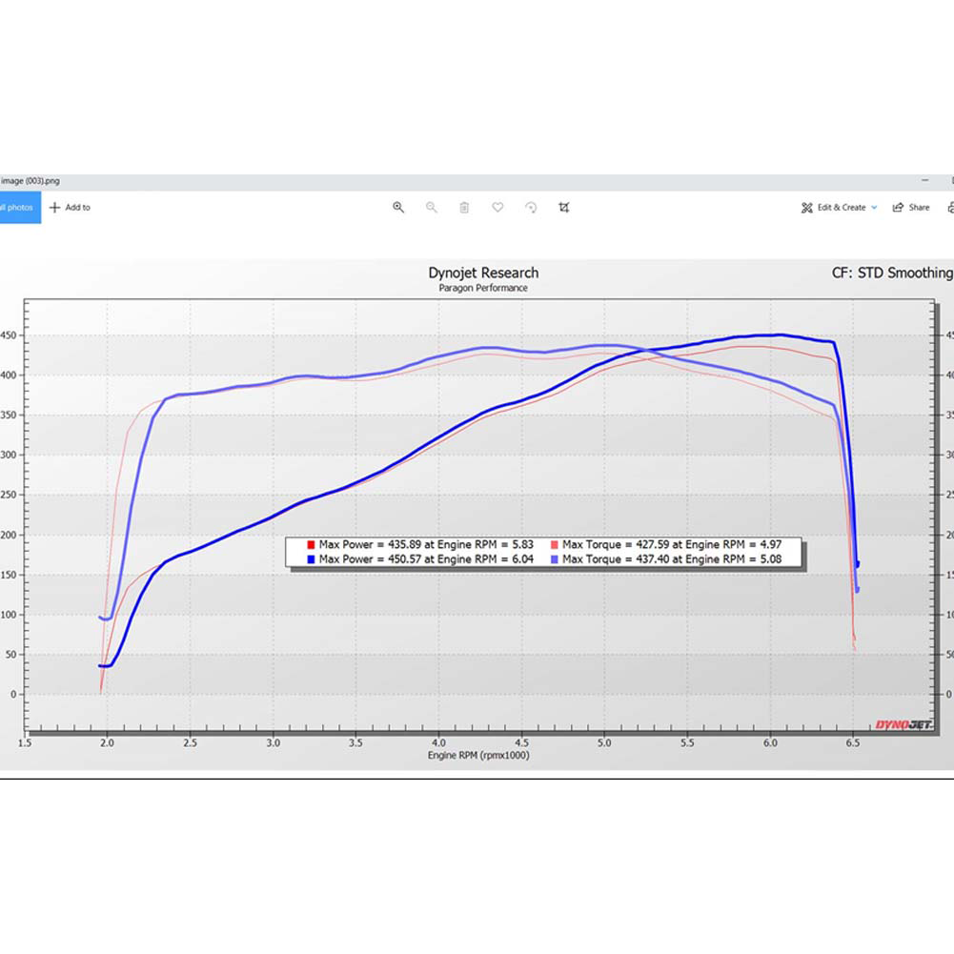Favorite the image using the heart icon
Screen dimensions: 954x954
497,207
